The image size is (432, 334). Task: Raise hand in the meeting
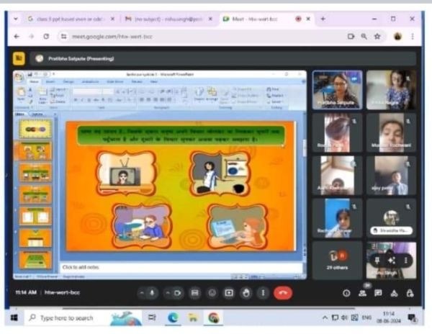(x=246, y=293)
